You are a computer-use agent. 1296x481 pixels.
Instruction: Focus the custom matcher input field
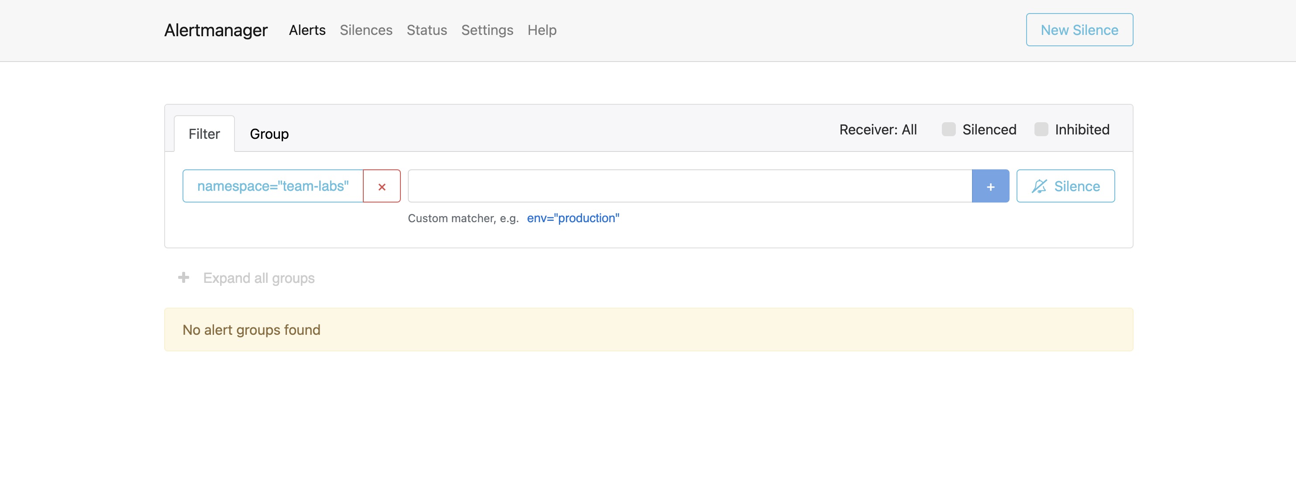pos(689,186)
